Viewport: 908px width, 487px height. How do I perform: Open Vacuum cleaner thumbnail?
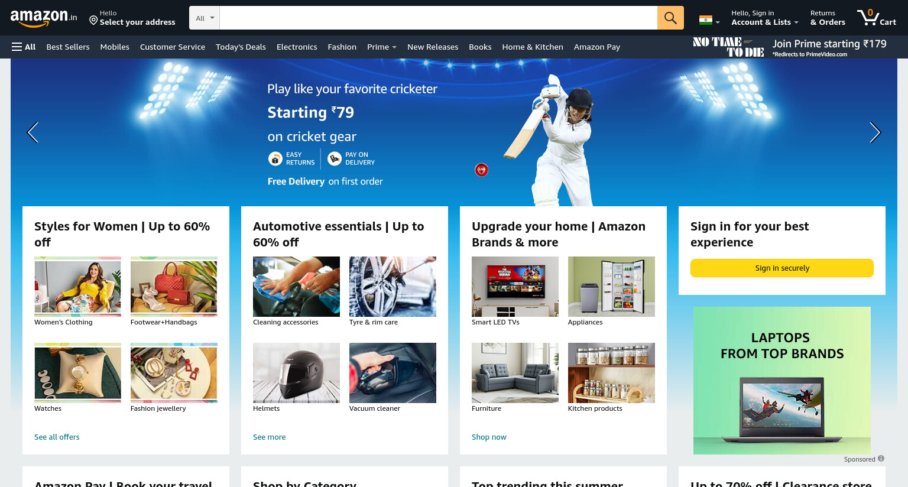(x=393, y=373)
